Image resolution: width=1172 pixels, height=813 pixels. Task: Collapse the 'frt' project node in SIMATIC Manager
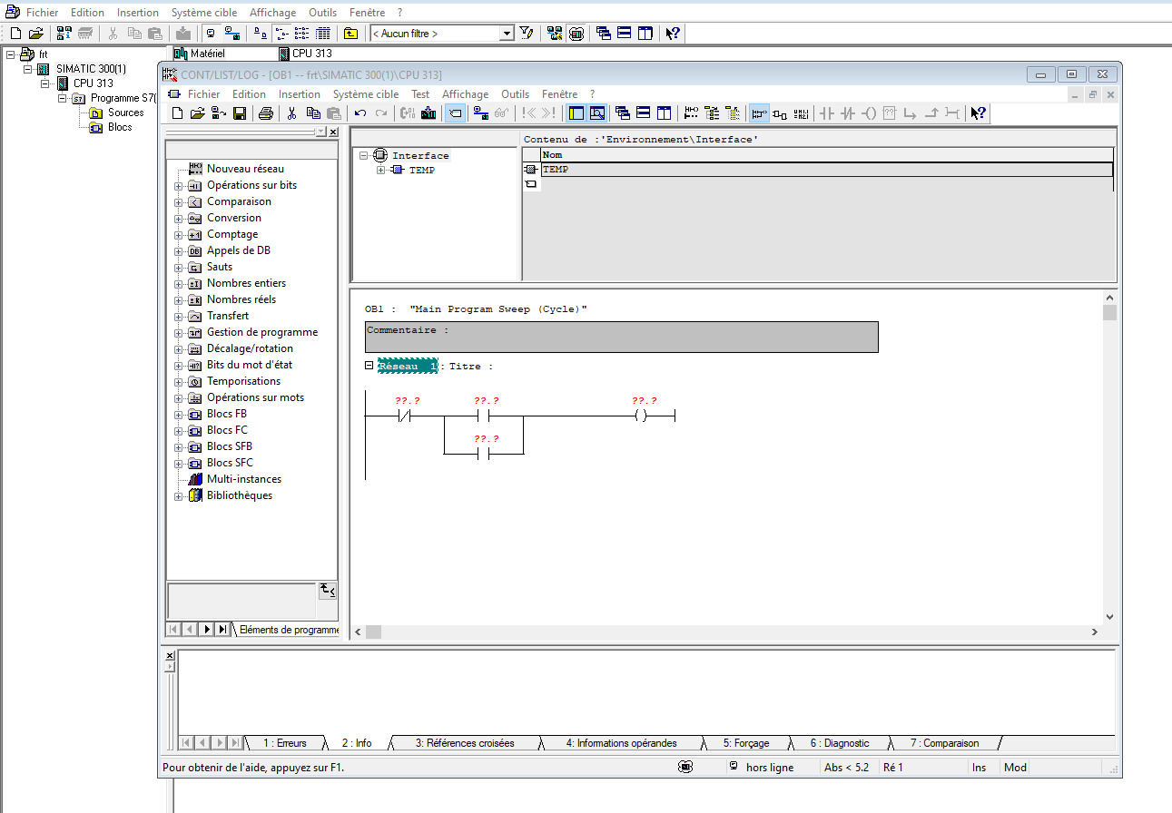click(x=11, y=54)
